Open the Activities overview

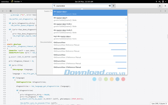tap(5, 2)
